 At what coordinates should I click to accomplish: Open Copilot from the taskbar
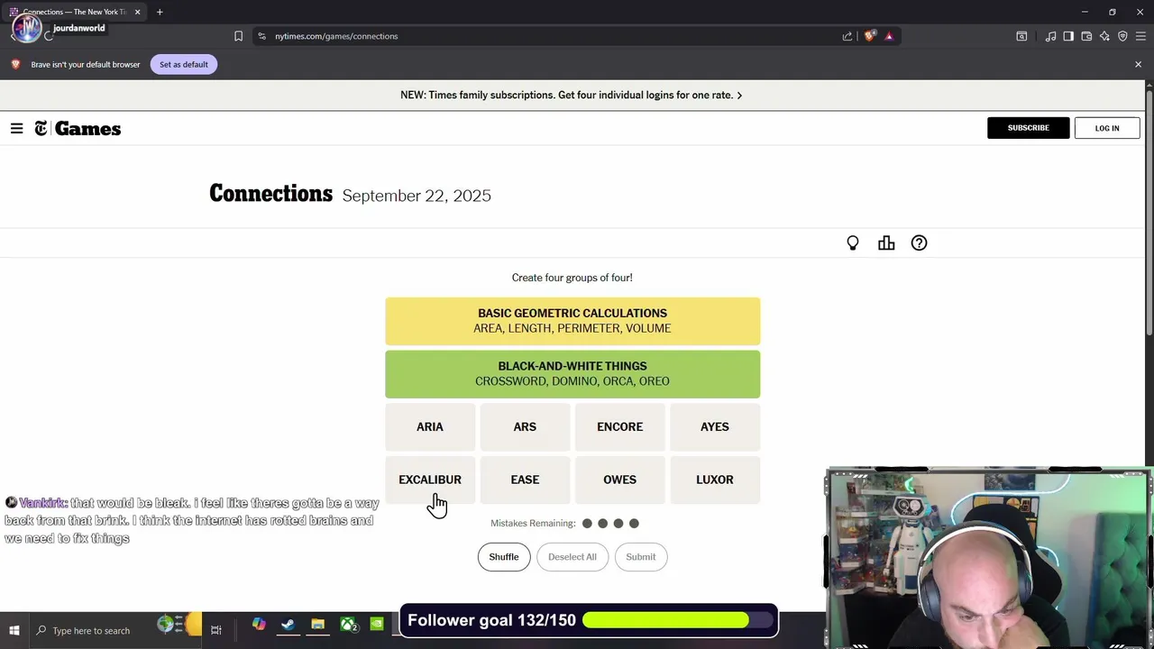[259, 624]
